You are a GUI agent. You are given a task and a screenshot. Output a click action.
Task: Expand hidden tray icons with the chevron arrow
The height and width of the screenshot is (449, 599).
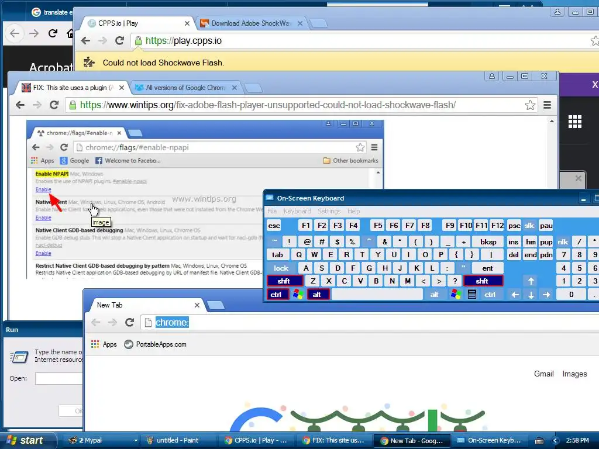(x=556, y=441)
